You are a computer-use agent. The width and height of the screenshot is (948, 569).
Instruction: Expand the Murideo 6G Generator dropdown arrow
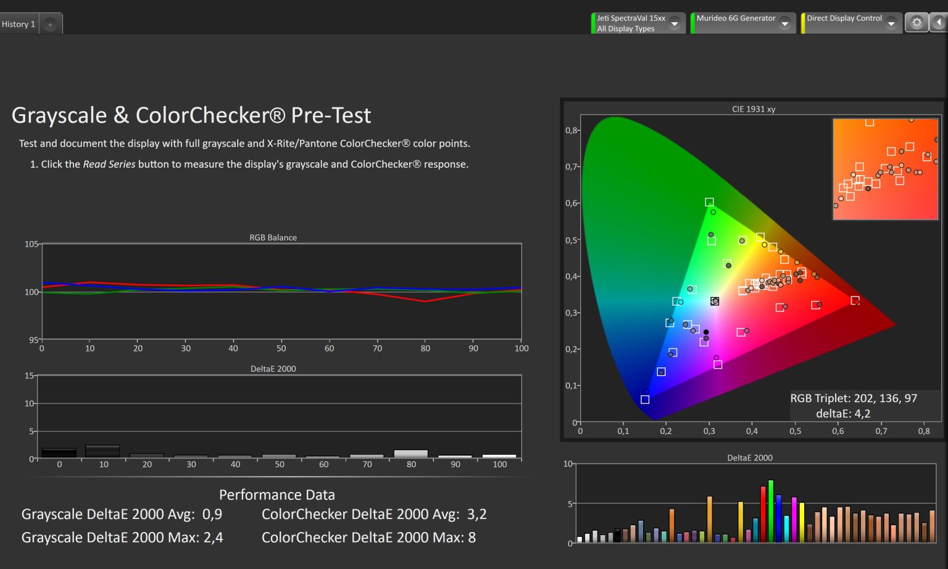[x=785, y=24]
